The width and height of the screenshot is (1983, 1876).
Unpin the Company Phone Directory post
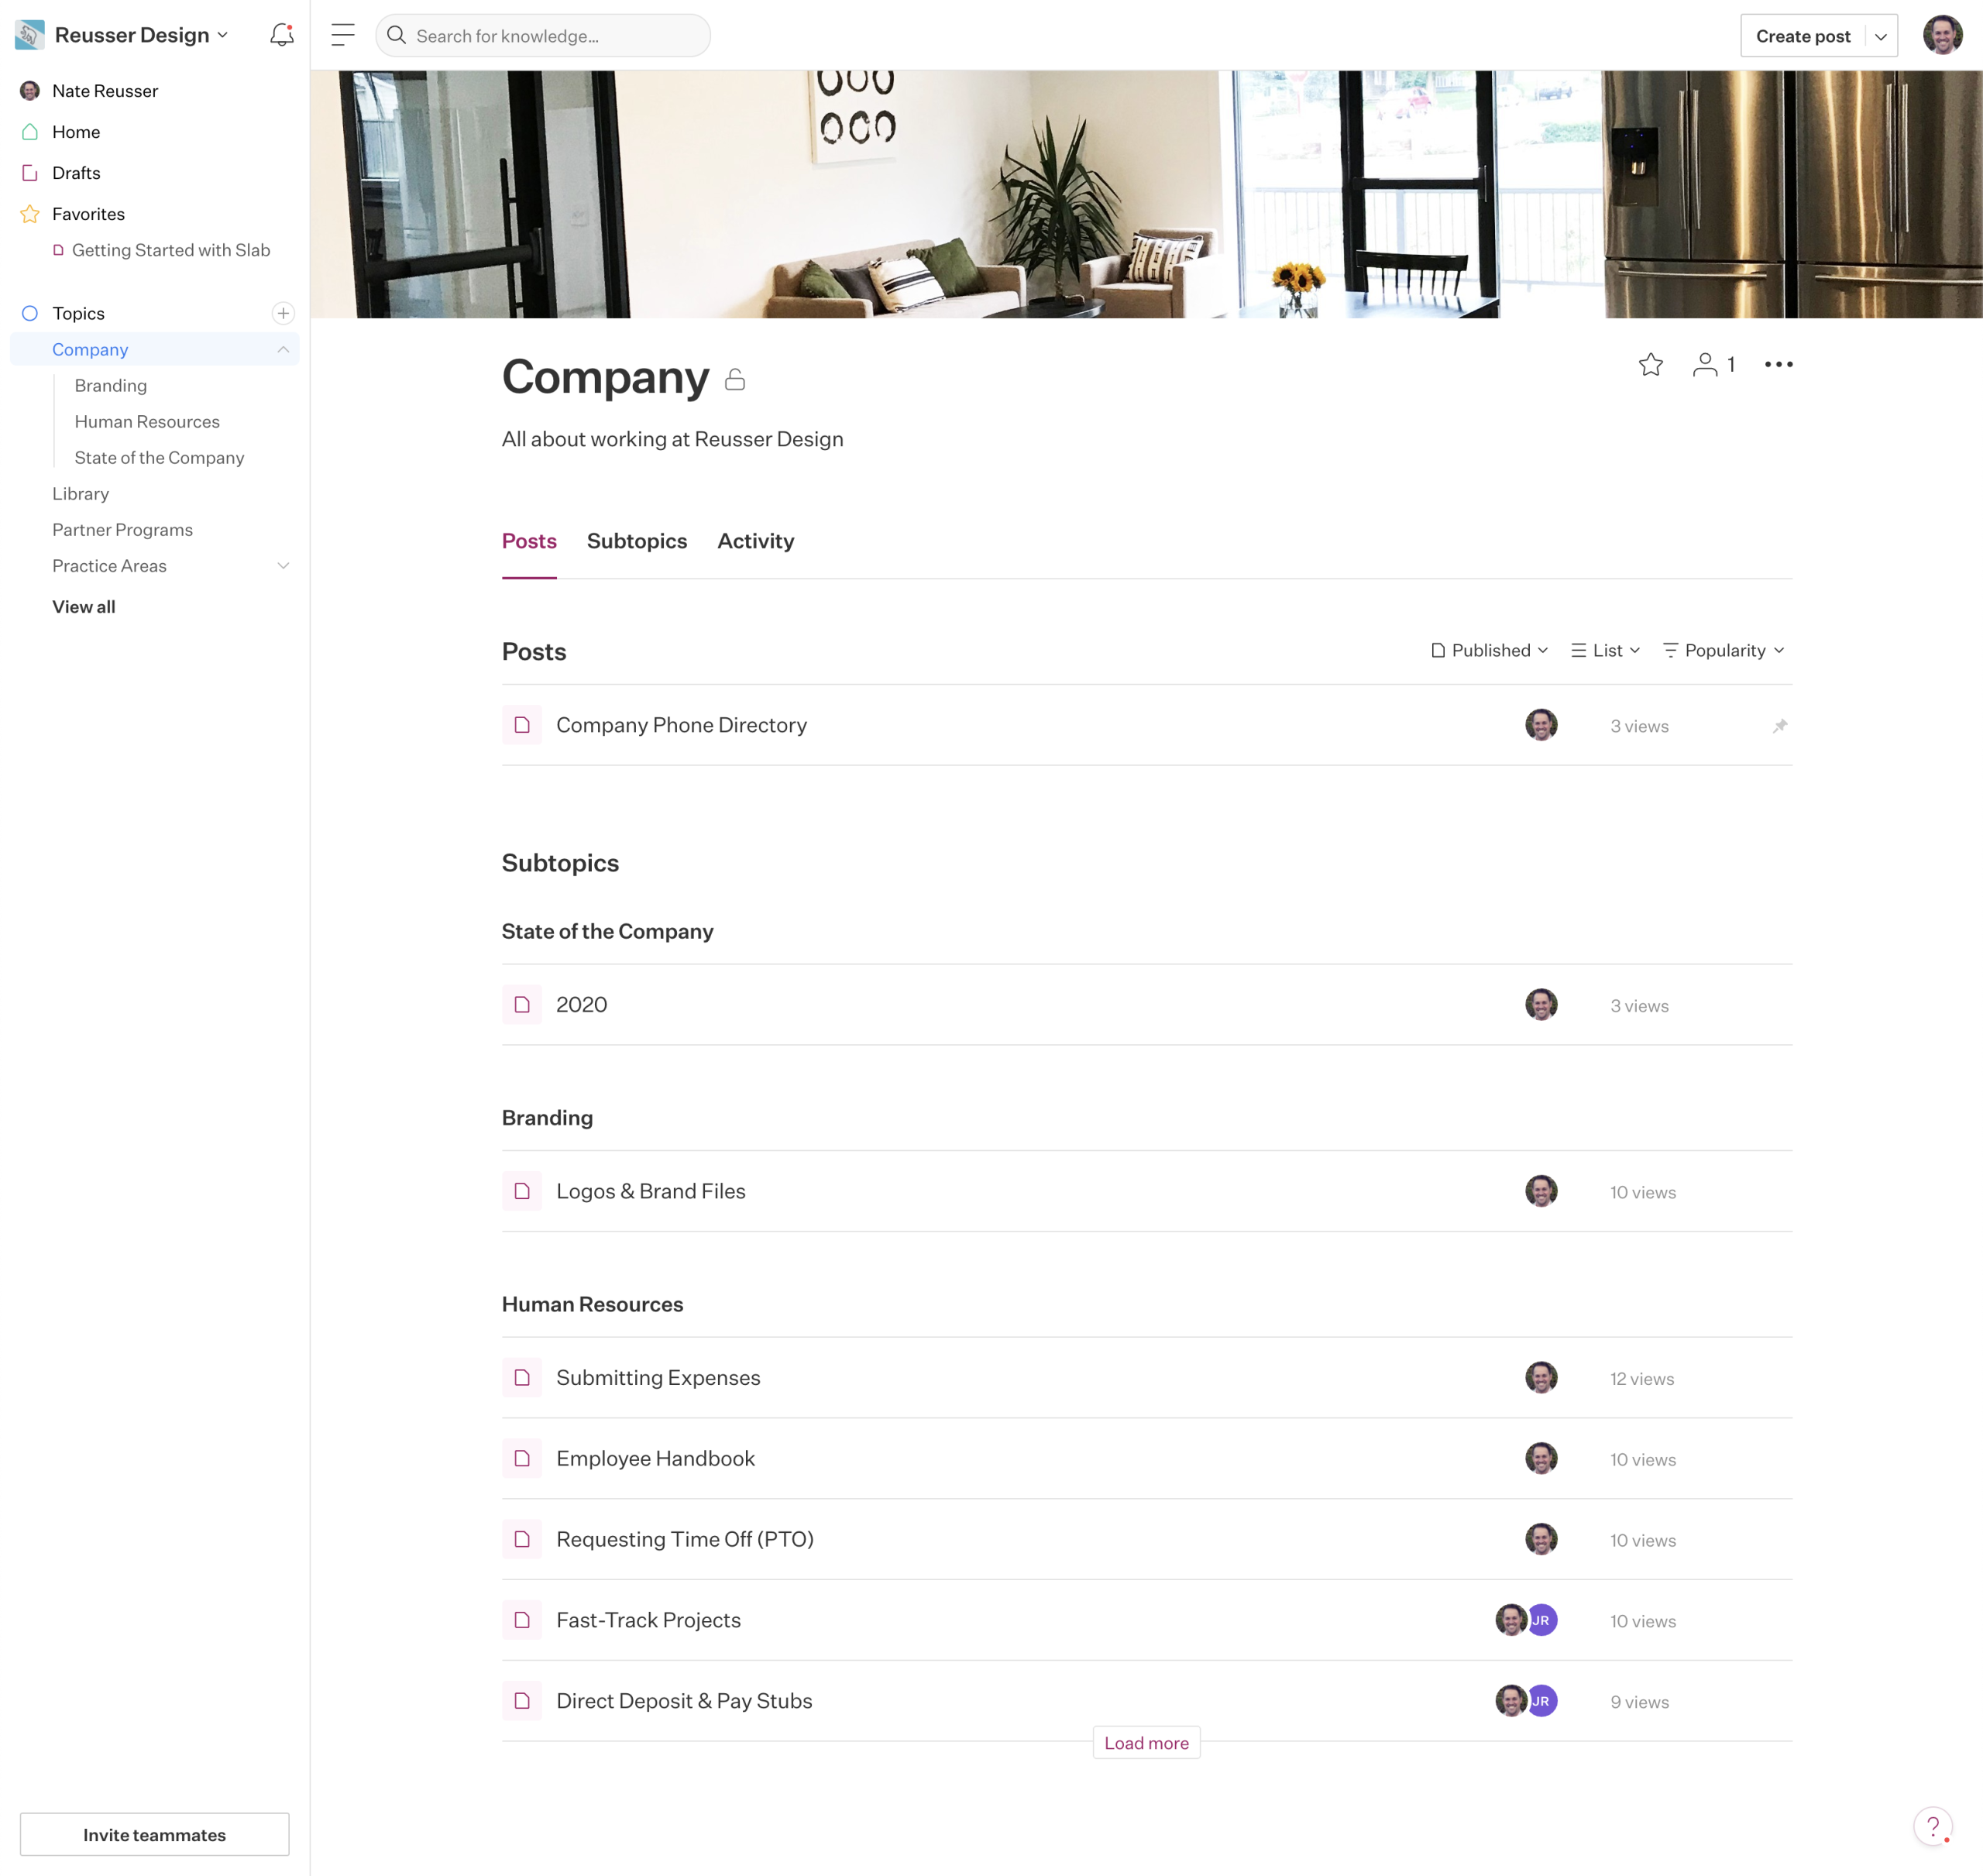coord(1780,725)
